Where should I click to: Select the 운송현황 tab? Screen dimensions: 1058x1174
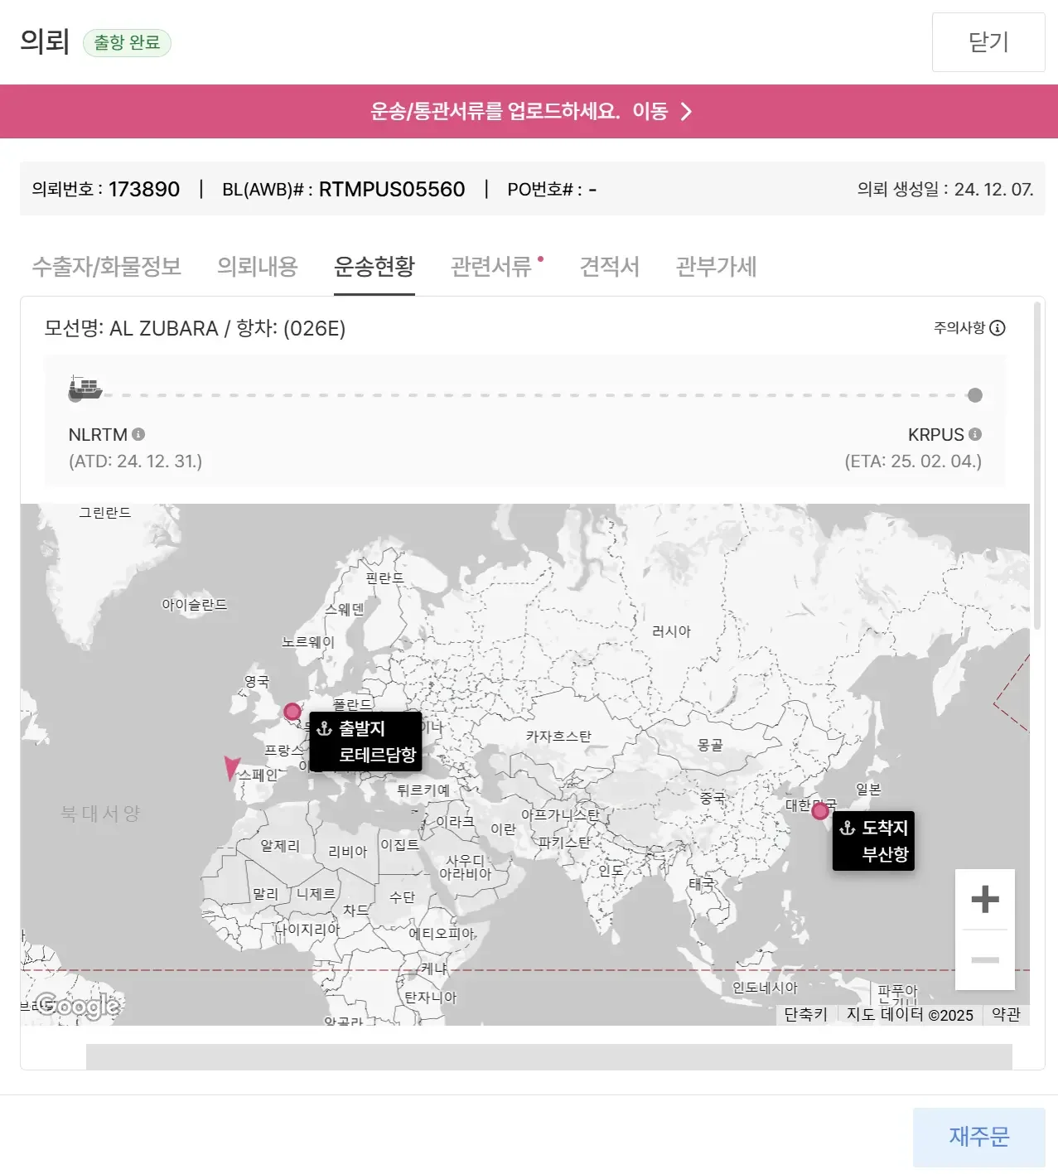[x=374, y=267]
